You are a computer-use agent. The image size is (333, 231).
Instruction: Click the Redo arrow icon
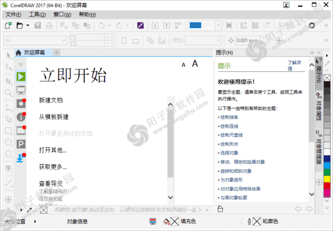point(119,25)
